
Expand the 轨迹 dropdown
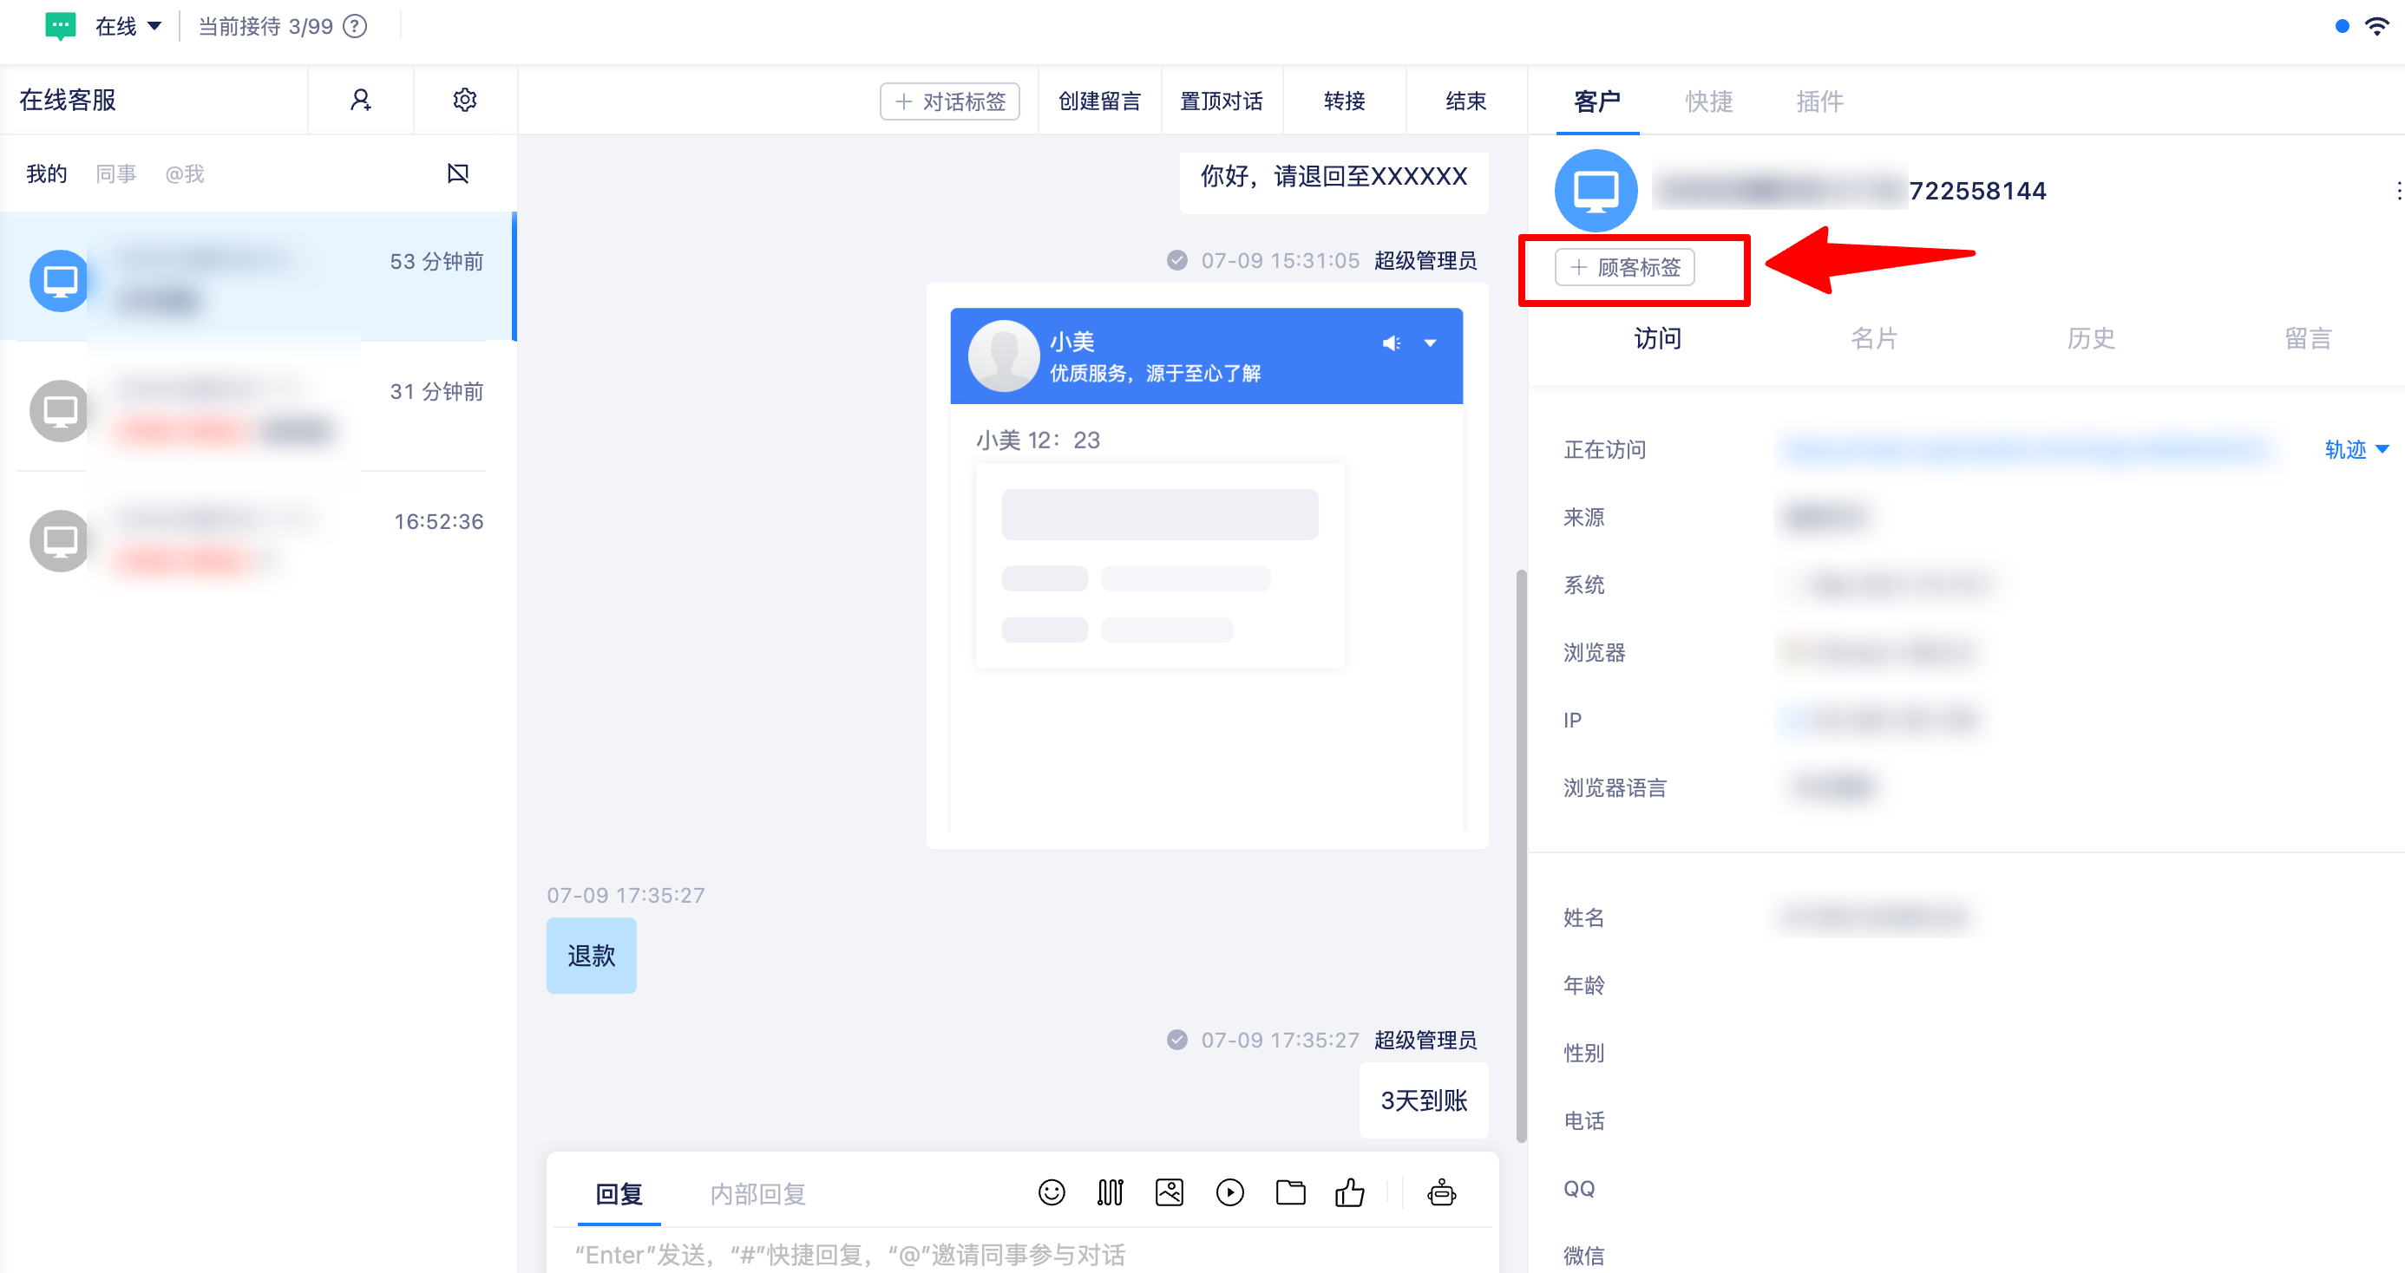click(x=2356, y=450)
